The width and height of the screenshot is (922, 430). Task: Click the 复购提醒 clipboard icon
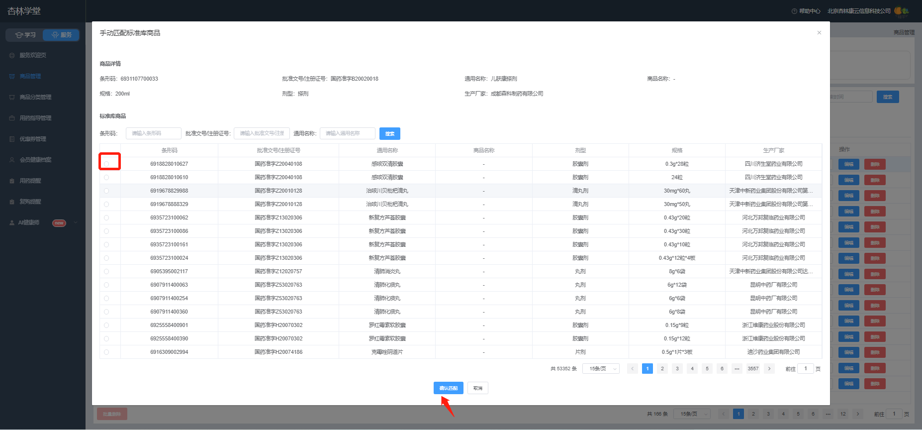(12, 202)
